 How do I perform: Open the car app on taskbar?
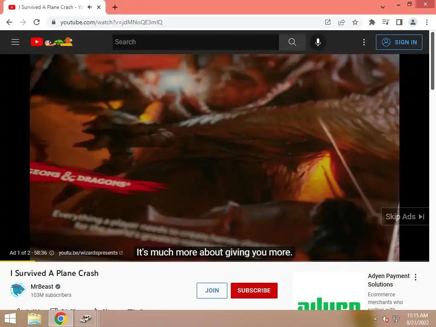click(86, 318)
